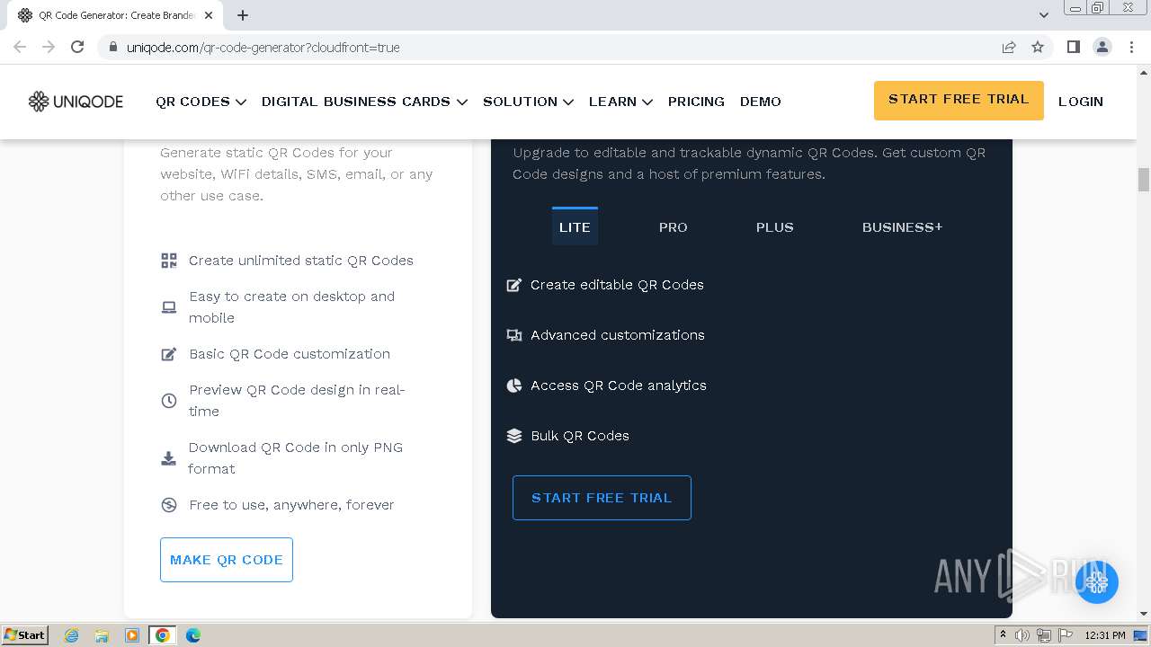Screen dimensions: 1151x647
Task: Click the 'Bulk QR Codes' text
Action: 580,436
